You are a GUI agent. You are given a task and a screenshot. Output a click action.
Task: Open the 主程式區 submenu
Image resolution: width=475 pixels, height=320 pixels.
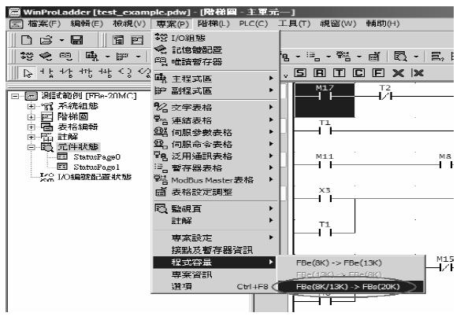click(215, 79)
